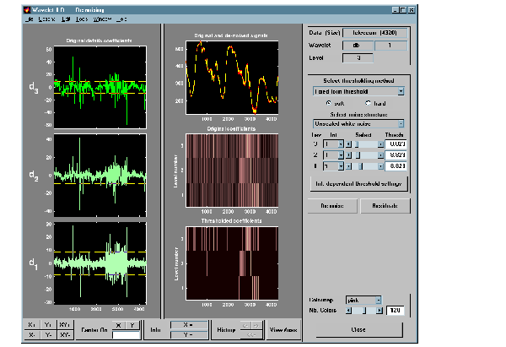Click the Nb. Colors input field
Viewport: 506px width, 347px height.
pos(396,311)
